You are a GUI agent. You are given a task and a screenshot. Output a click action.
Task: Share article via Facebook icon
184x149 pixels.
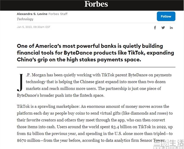coord(155,28)
